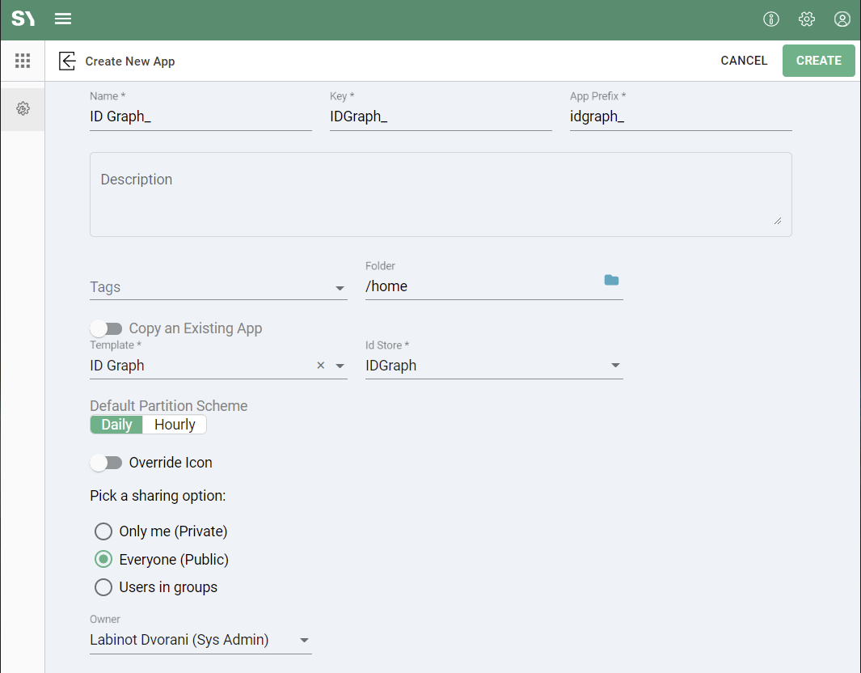Open the hamburger navigation menu
The image size is (861, 673).
pos(63,19)
